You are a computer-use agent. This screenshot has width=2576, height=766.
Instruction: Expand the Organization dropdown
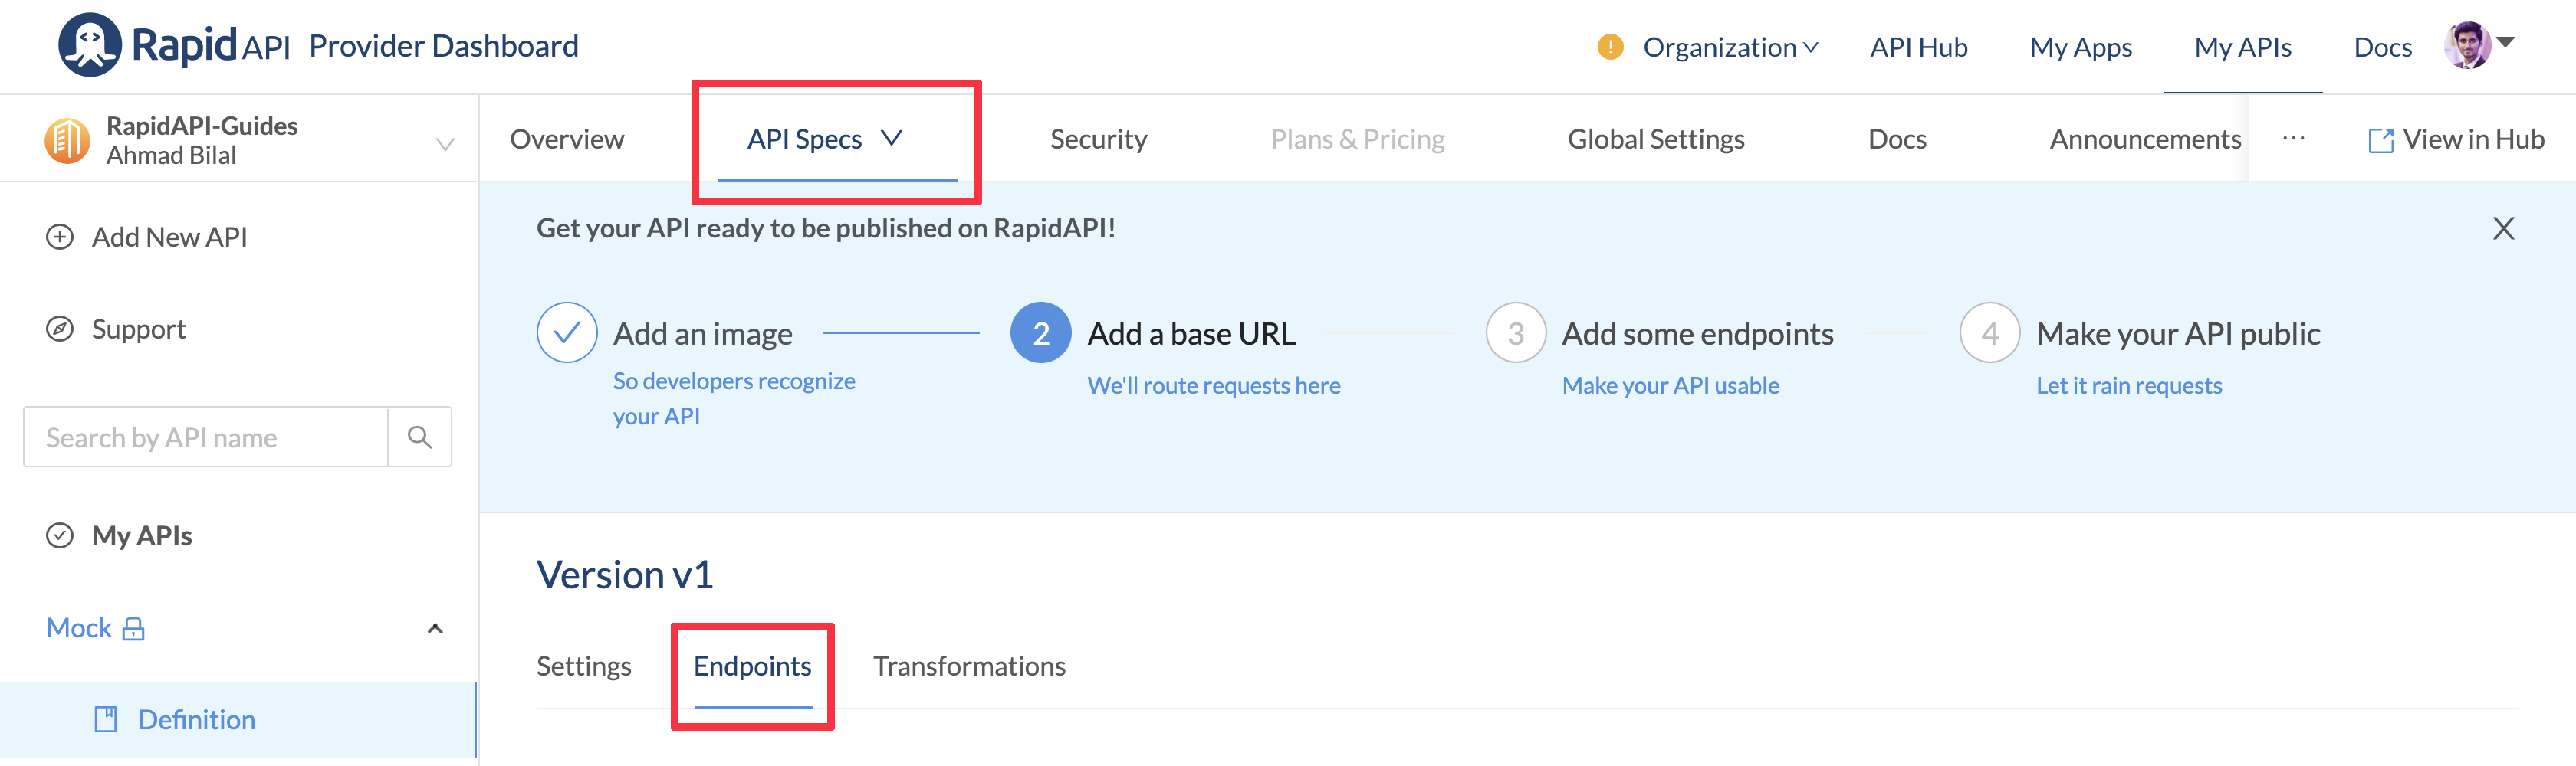point(1730,47)
